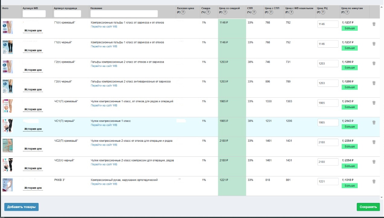Screen dimensions: 384x218
Task: Open help icon for Цена по минутам column
Action: coord(347,12)
